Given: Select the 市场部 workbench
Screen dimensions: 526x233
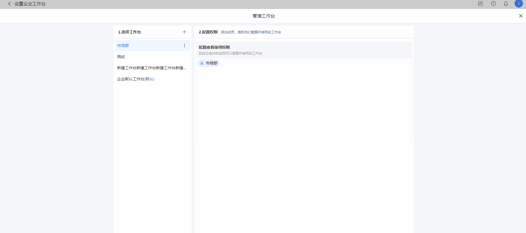Looking at the screenshot, I should tap(123, 46).
